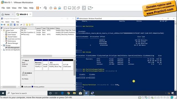Open the VMware VM menu
Screen dimensions: 177x99
[x=20, y=8]
